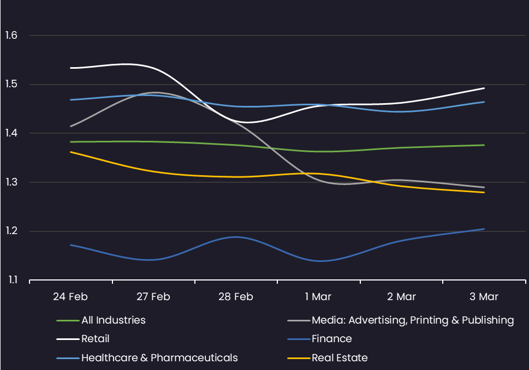
Task: Select the Real Estate legend entry
Action: (x=340, y=358)
